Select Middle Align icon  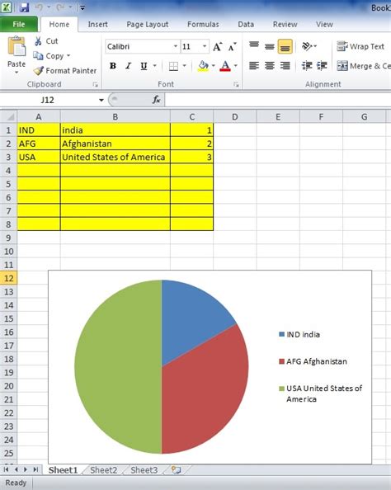270,46
